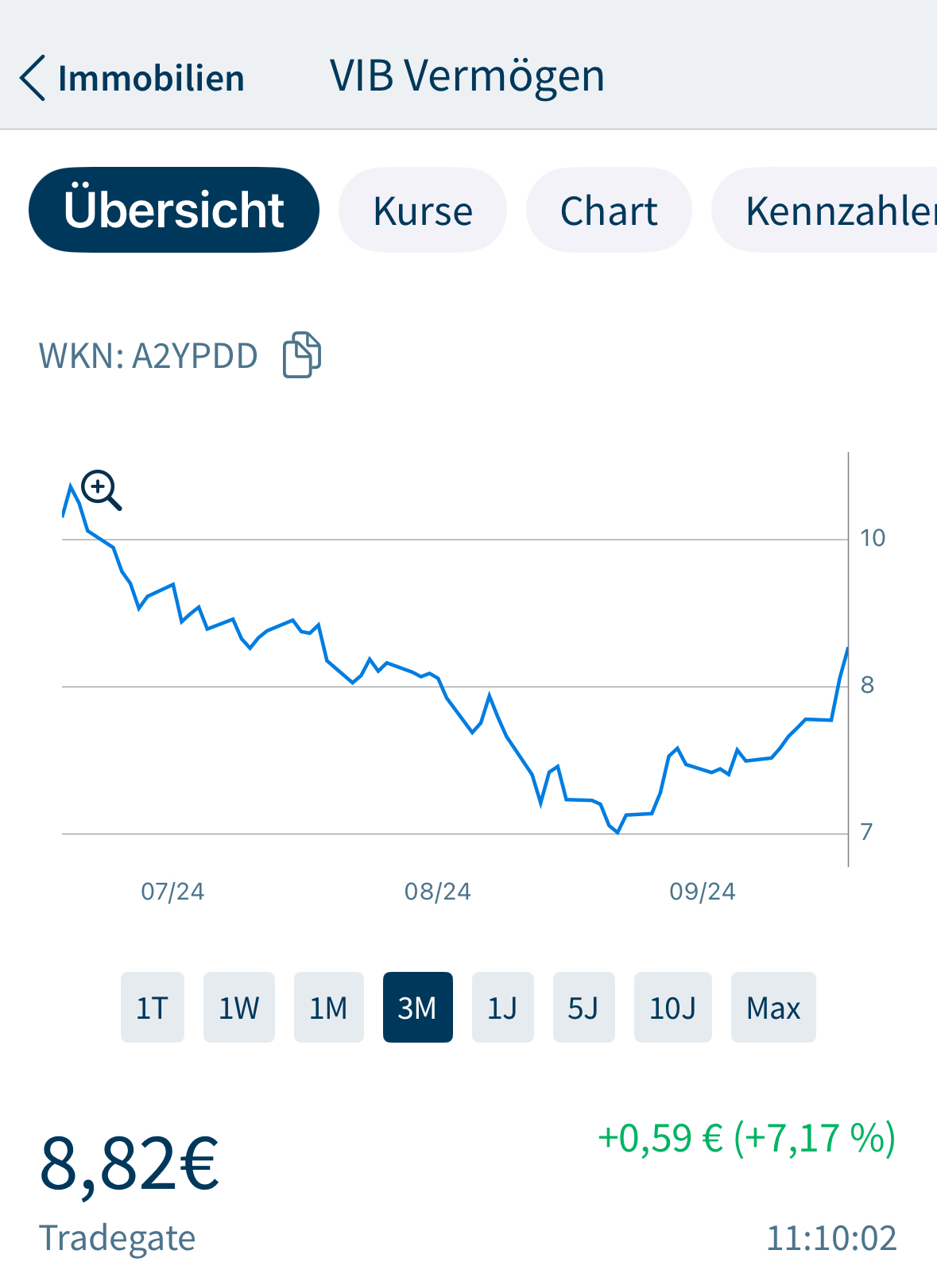Select the 1W time range
The height and width of the screenshot is (1285, 937).
click(239, 1008)
